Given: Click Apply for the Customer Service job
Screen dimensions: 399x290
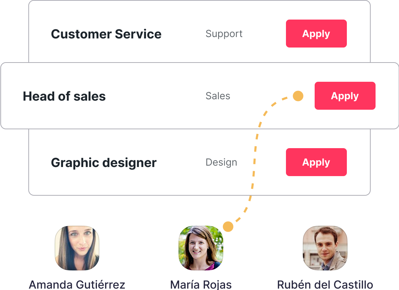Looking at the screenshot, I should tap(316, 34).
